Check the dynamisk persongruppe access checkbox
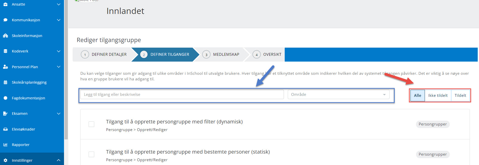This screenshot has width=479, height=165. (x=91, y=124)
